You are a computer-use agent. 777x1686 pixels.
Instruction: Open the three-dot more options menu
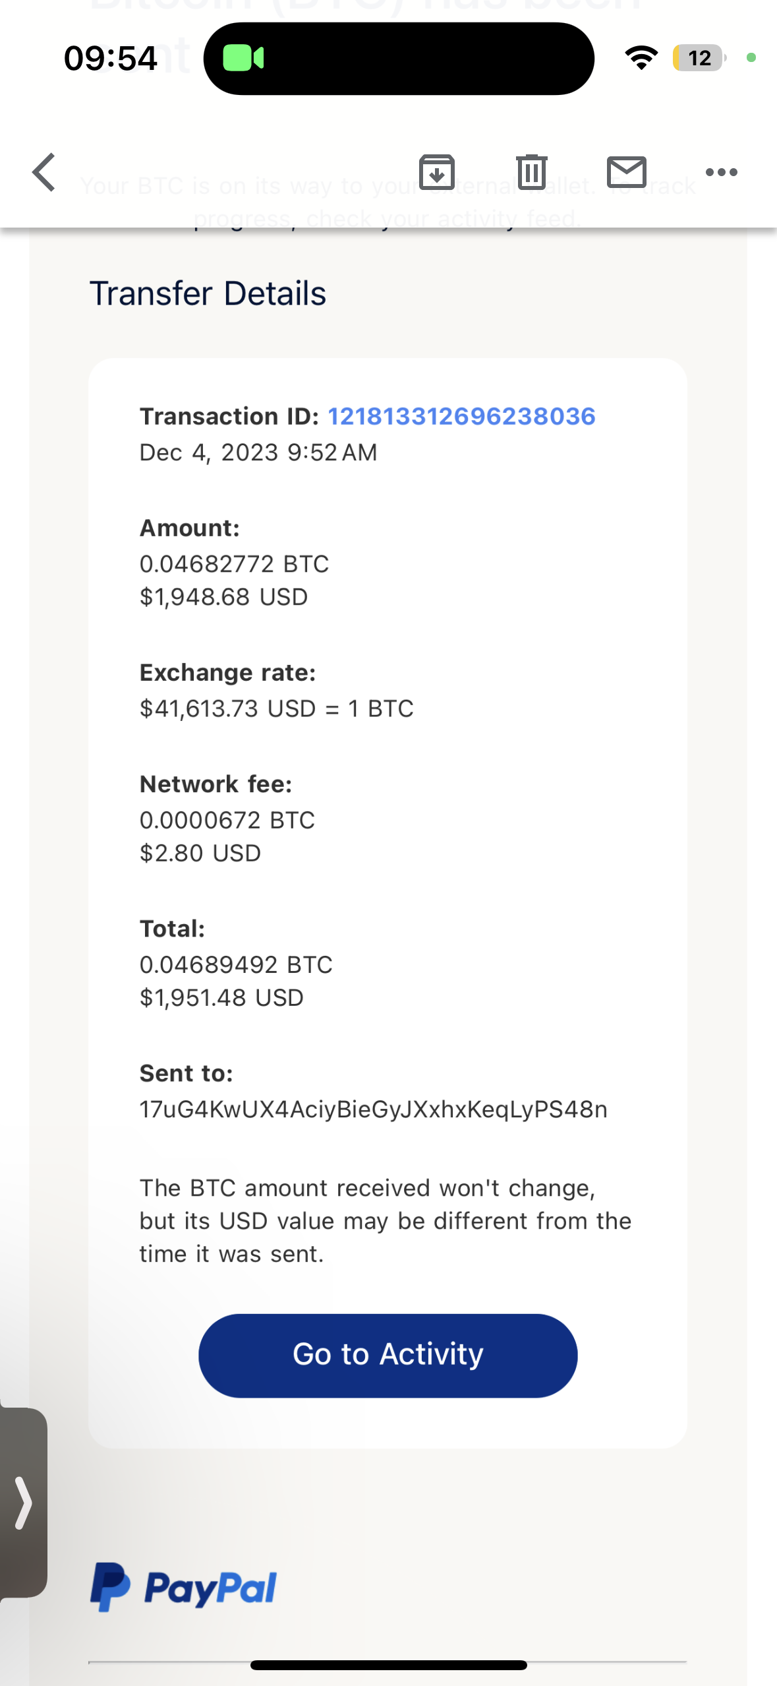click(x=721, y=173)
